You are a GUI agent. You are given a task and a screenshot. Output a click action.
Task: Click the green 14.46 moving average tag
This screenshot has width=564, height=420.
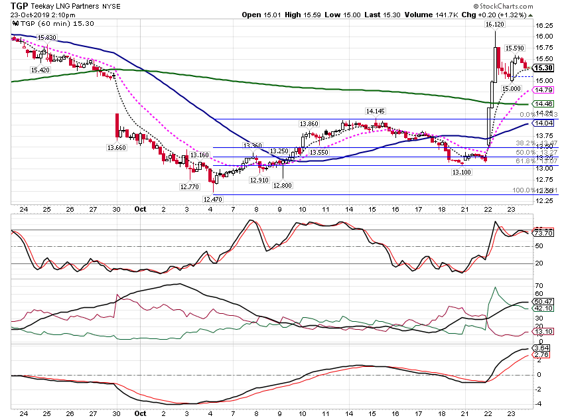tap(543, 104)
